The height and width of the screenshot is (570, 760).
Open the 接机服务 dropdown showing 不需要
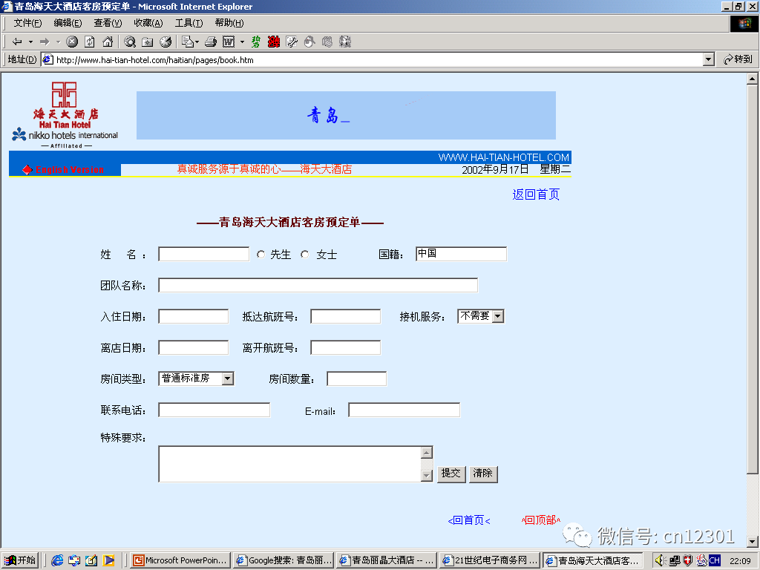pos(498,316)
